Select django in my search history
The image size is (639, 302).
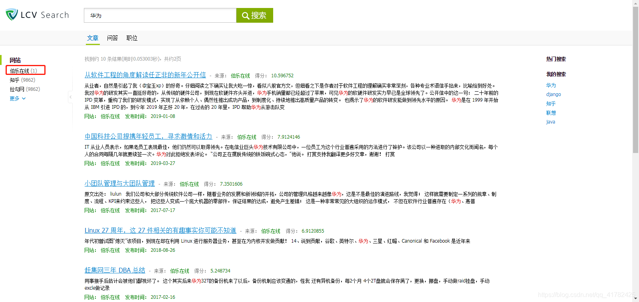(x=554, y=94)
